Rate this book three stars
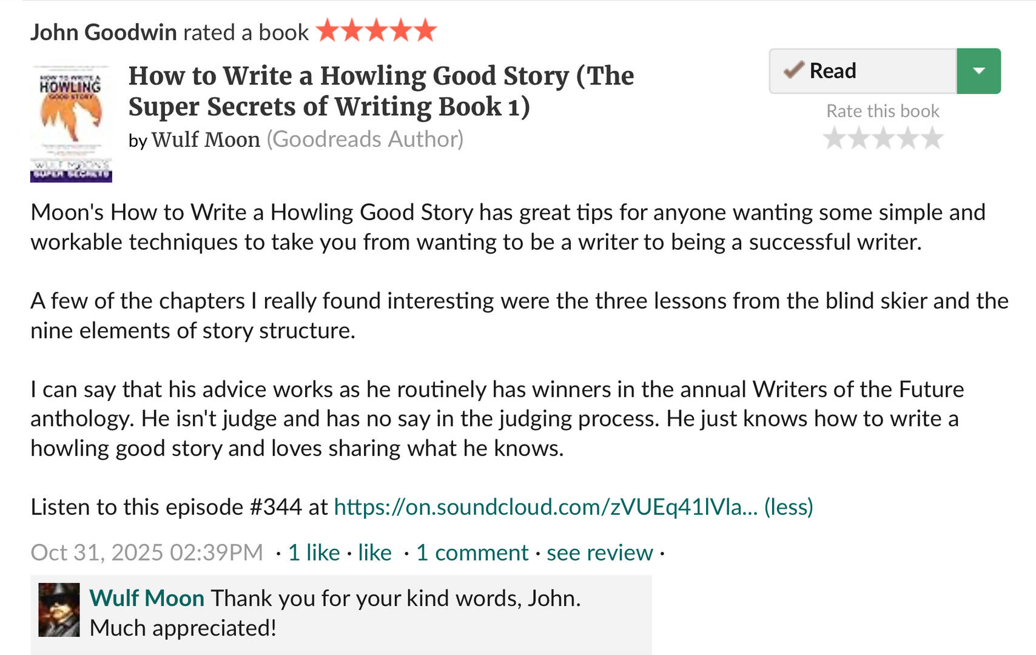 click(x=883, y=139)
